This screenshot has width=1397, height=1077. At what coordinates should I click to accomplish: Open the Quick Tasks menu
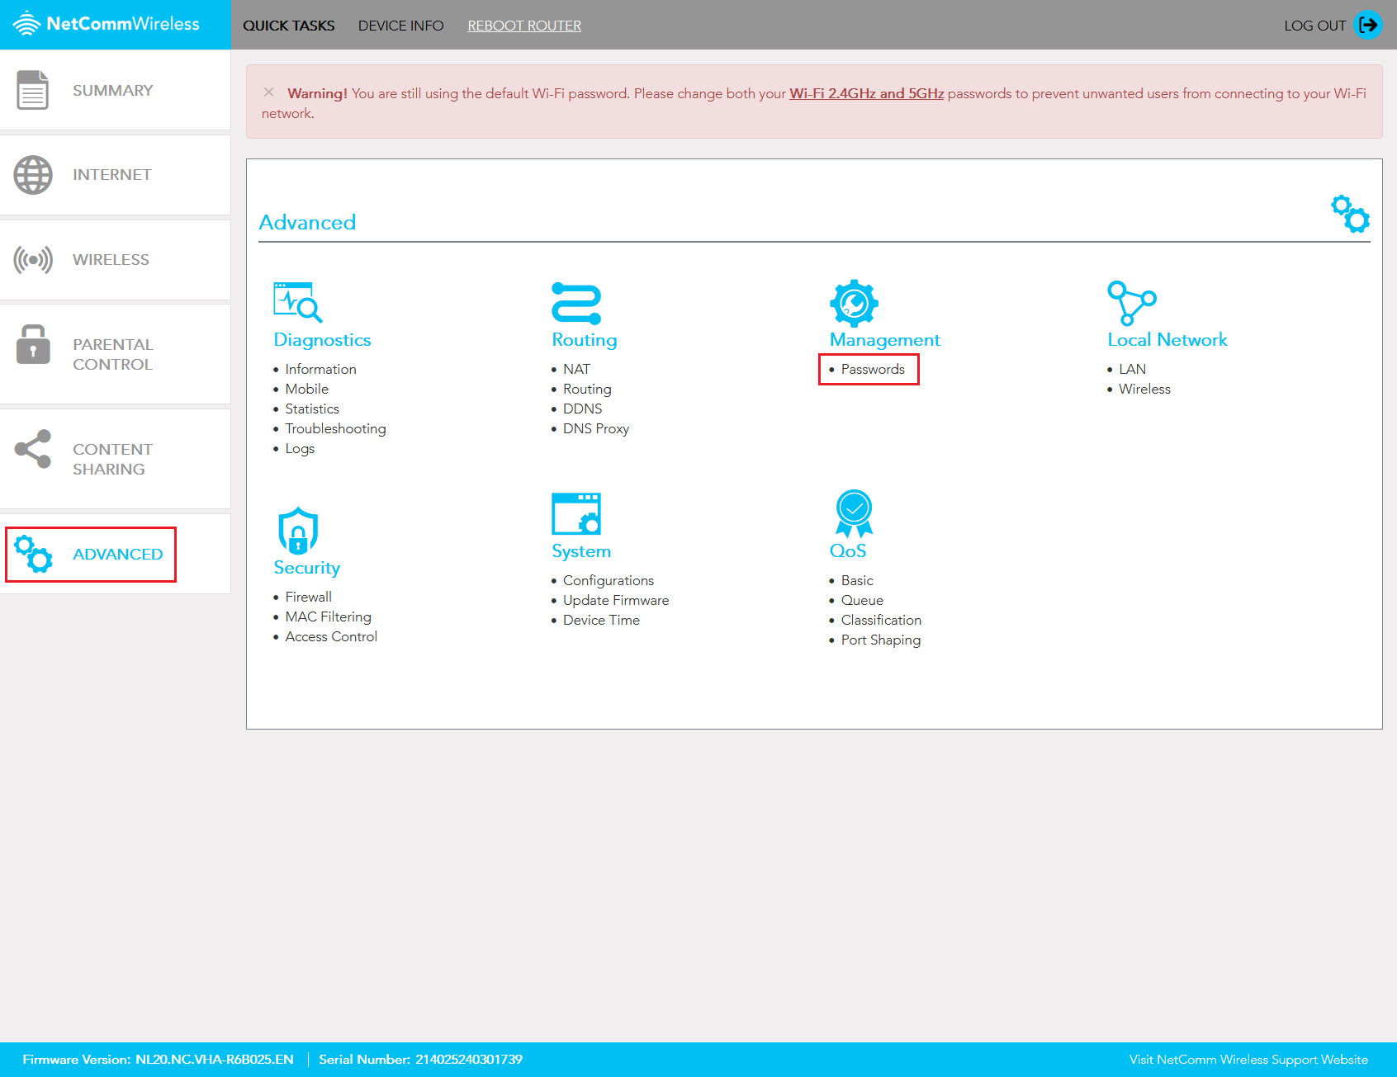click(288, 25)
